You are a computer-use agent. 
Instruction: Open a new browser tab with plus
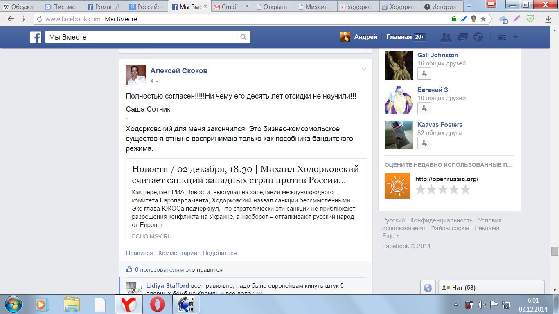(x=469, y=6)
